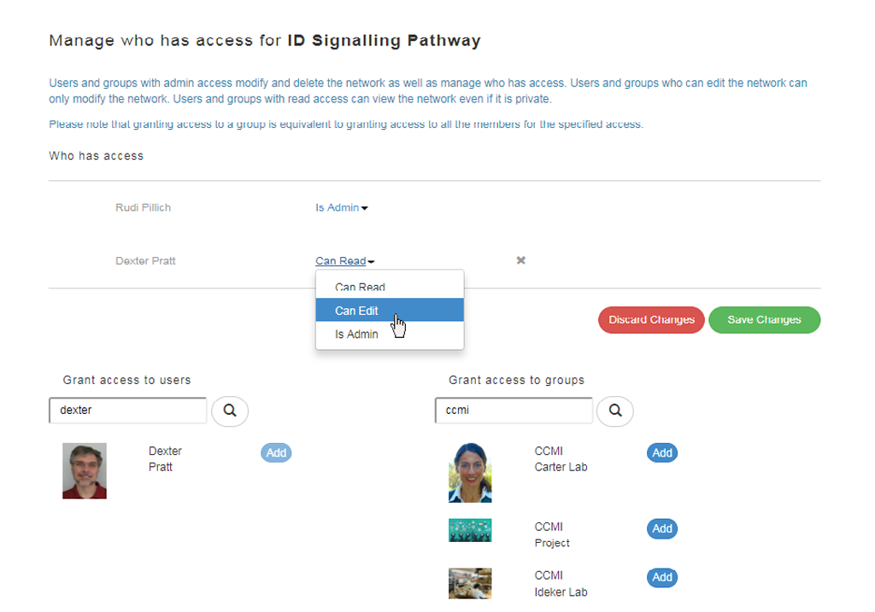Add the CCMI Project group
The width and height of the screenshot is (875, 612).
[662, 528]
